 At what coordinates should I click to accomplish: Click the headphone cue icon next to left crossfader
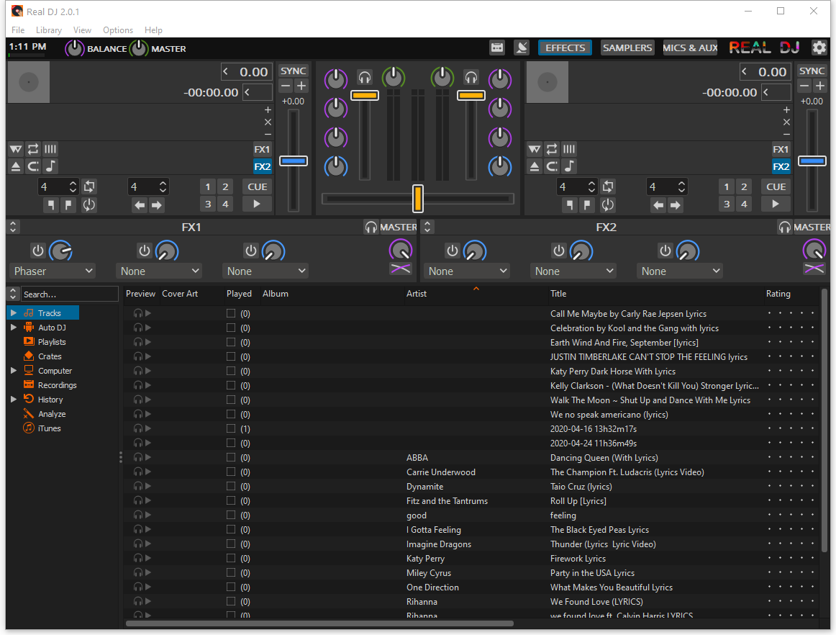[364, 76]
